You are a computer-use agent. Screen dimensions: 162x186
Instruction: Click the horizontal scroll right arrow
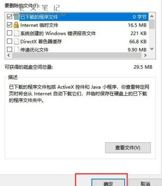pos(145,55)
